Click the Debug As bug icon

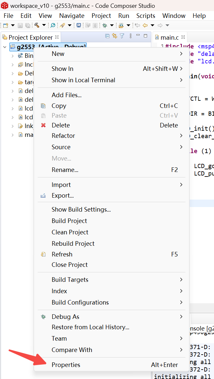tap(43, 317)
